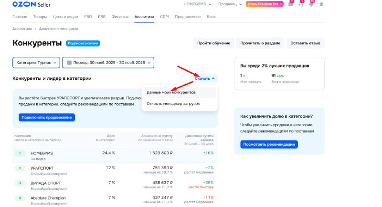This screenshot has height=207, width=382.
Task: Open the Категория: Турник dropdown
Action: point(36,63)
